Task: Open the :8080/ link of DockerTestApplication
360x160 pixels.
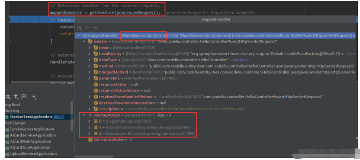Action: tap(58, 117)
